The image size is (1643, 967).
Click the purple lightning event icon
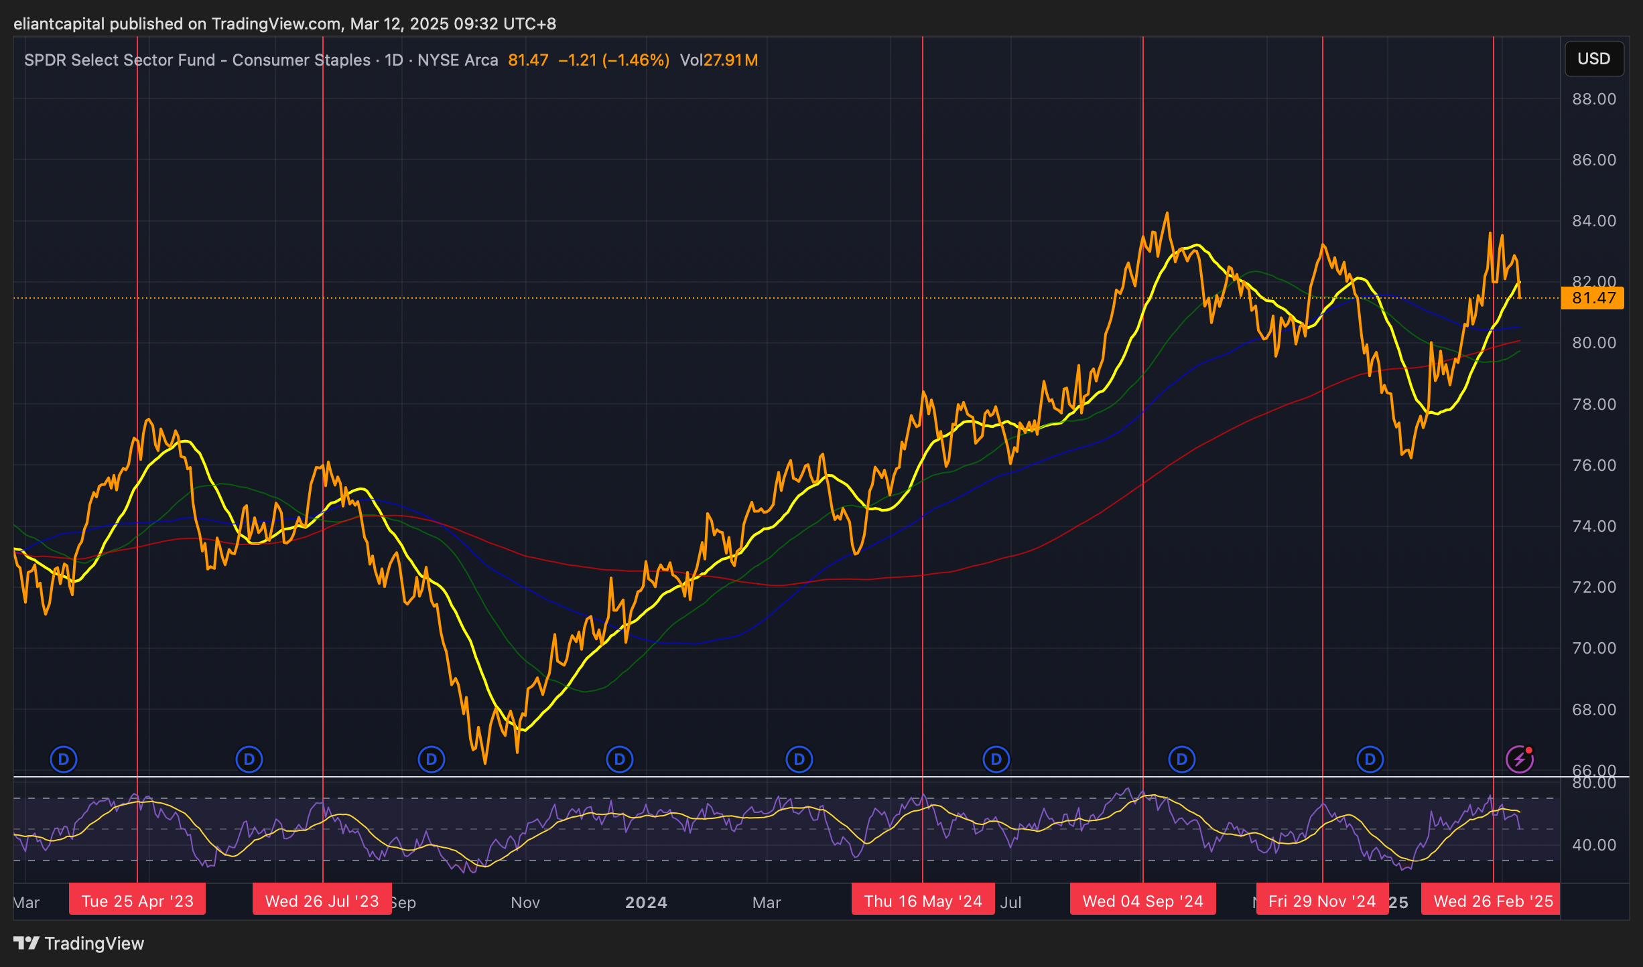click(x=1519, y=759)
